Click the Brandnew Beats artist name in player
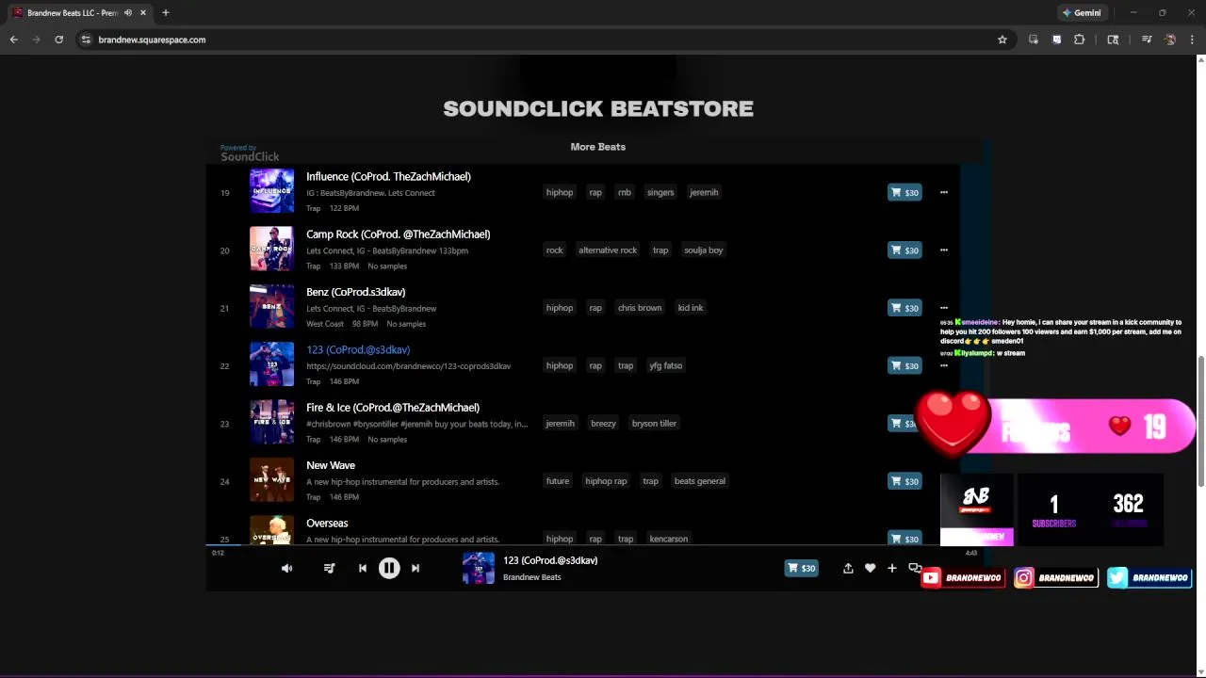Screen dimensions: 1206x678 point(532,577)
